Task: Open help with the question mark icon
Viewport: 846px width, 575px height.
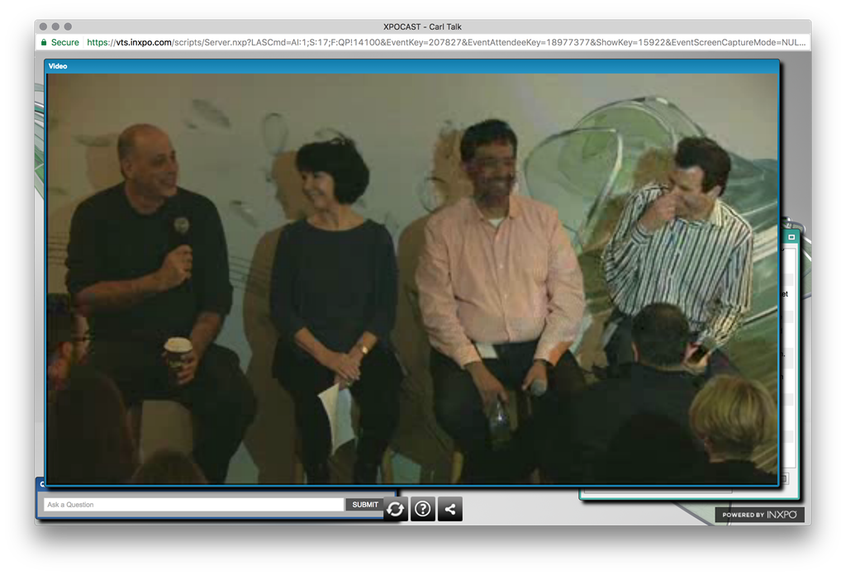Action: coord(423,509)
